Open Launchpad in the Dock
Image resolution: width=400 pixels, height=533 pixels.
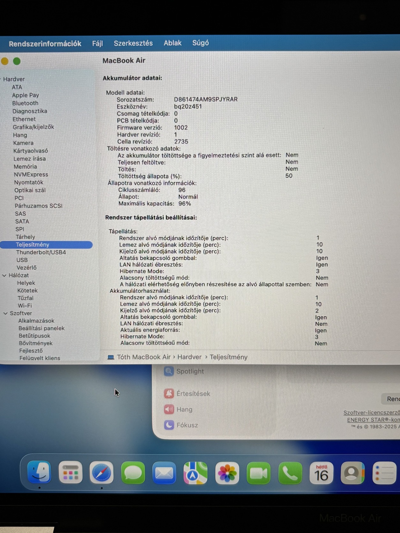click(x=70, y=472)
